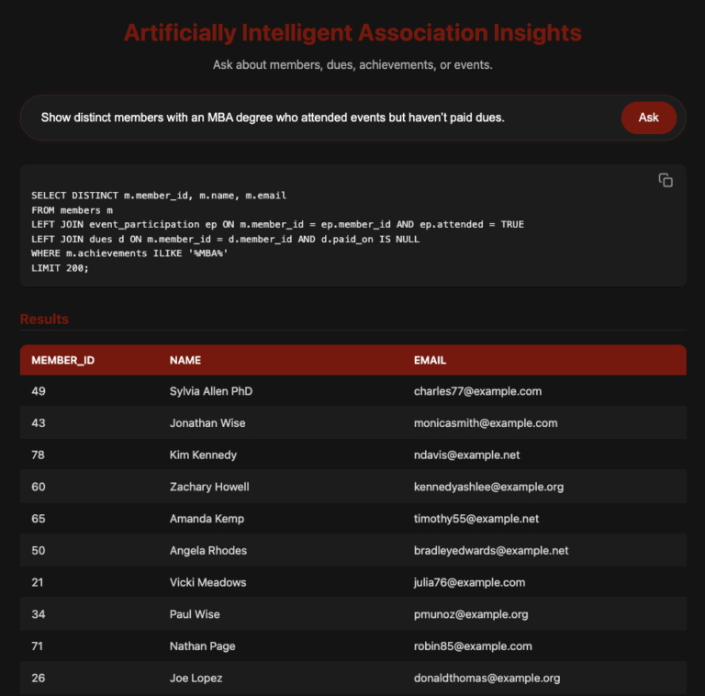Click the Artificially Intelligent Association Insights title

(352, 33)
